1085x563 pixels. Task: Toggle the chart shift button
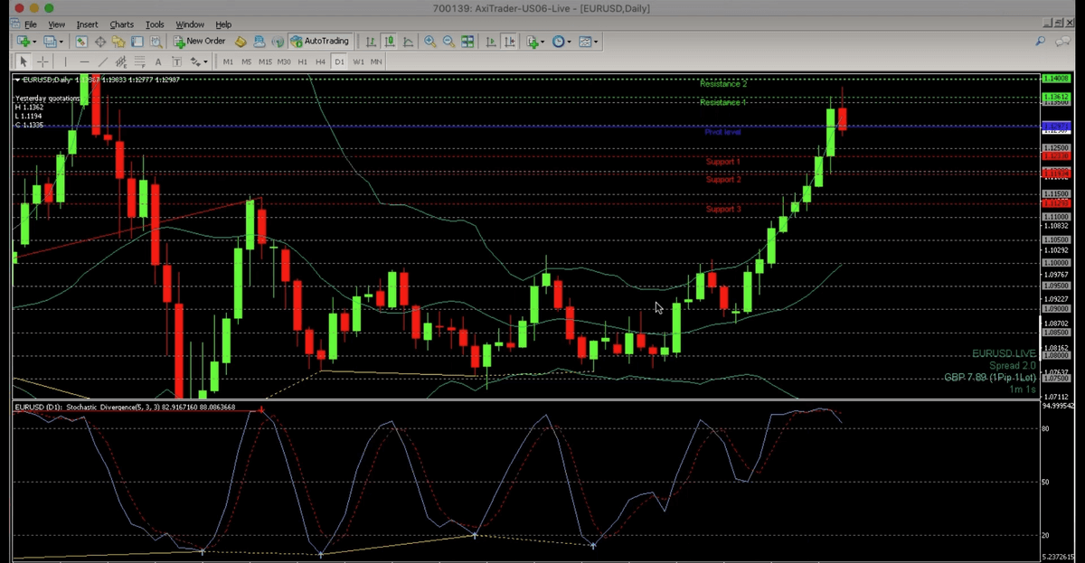pyautogui.click(x=510, y=42)
